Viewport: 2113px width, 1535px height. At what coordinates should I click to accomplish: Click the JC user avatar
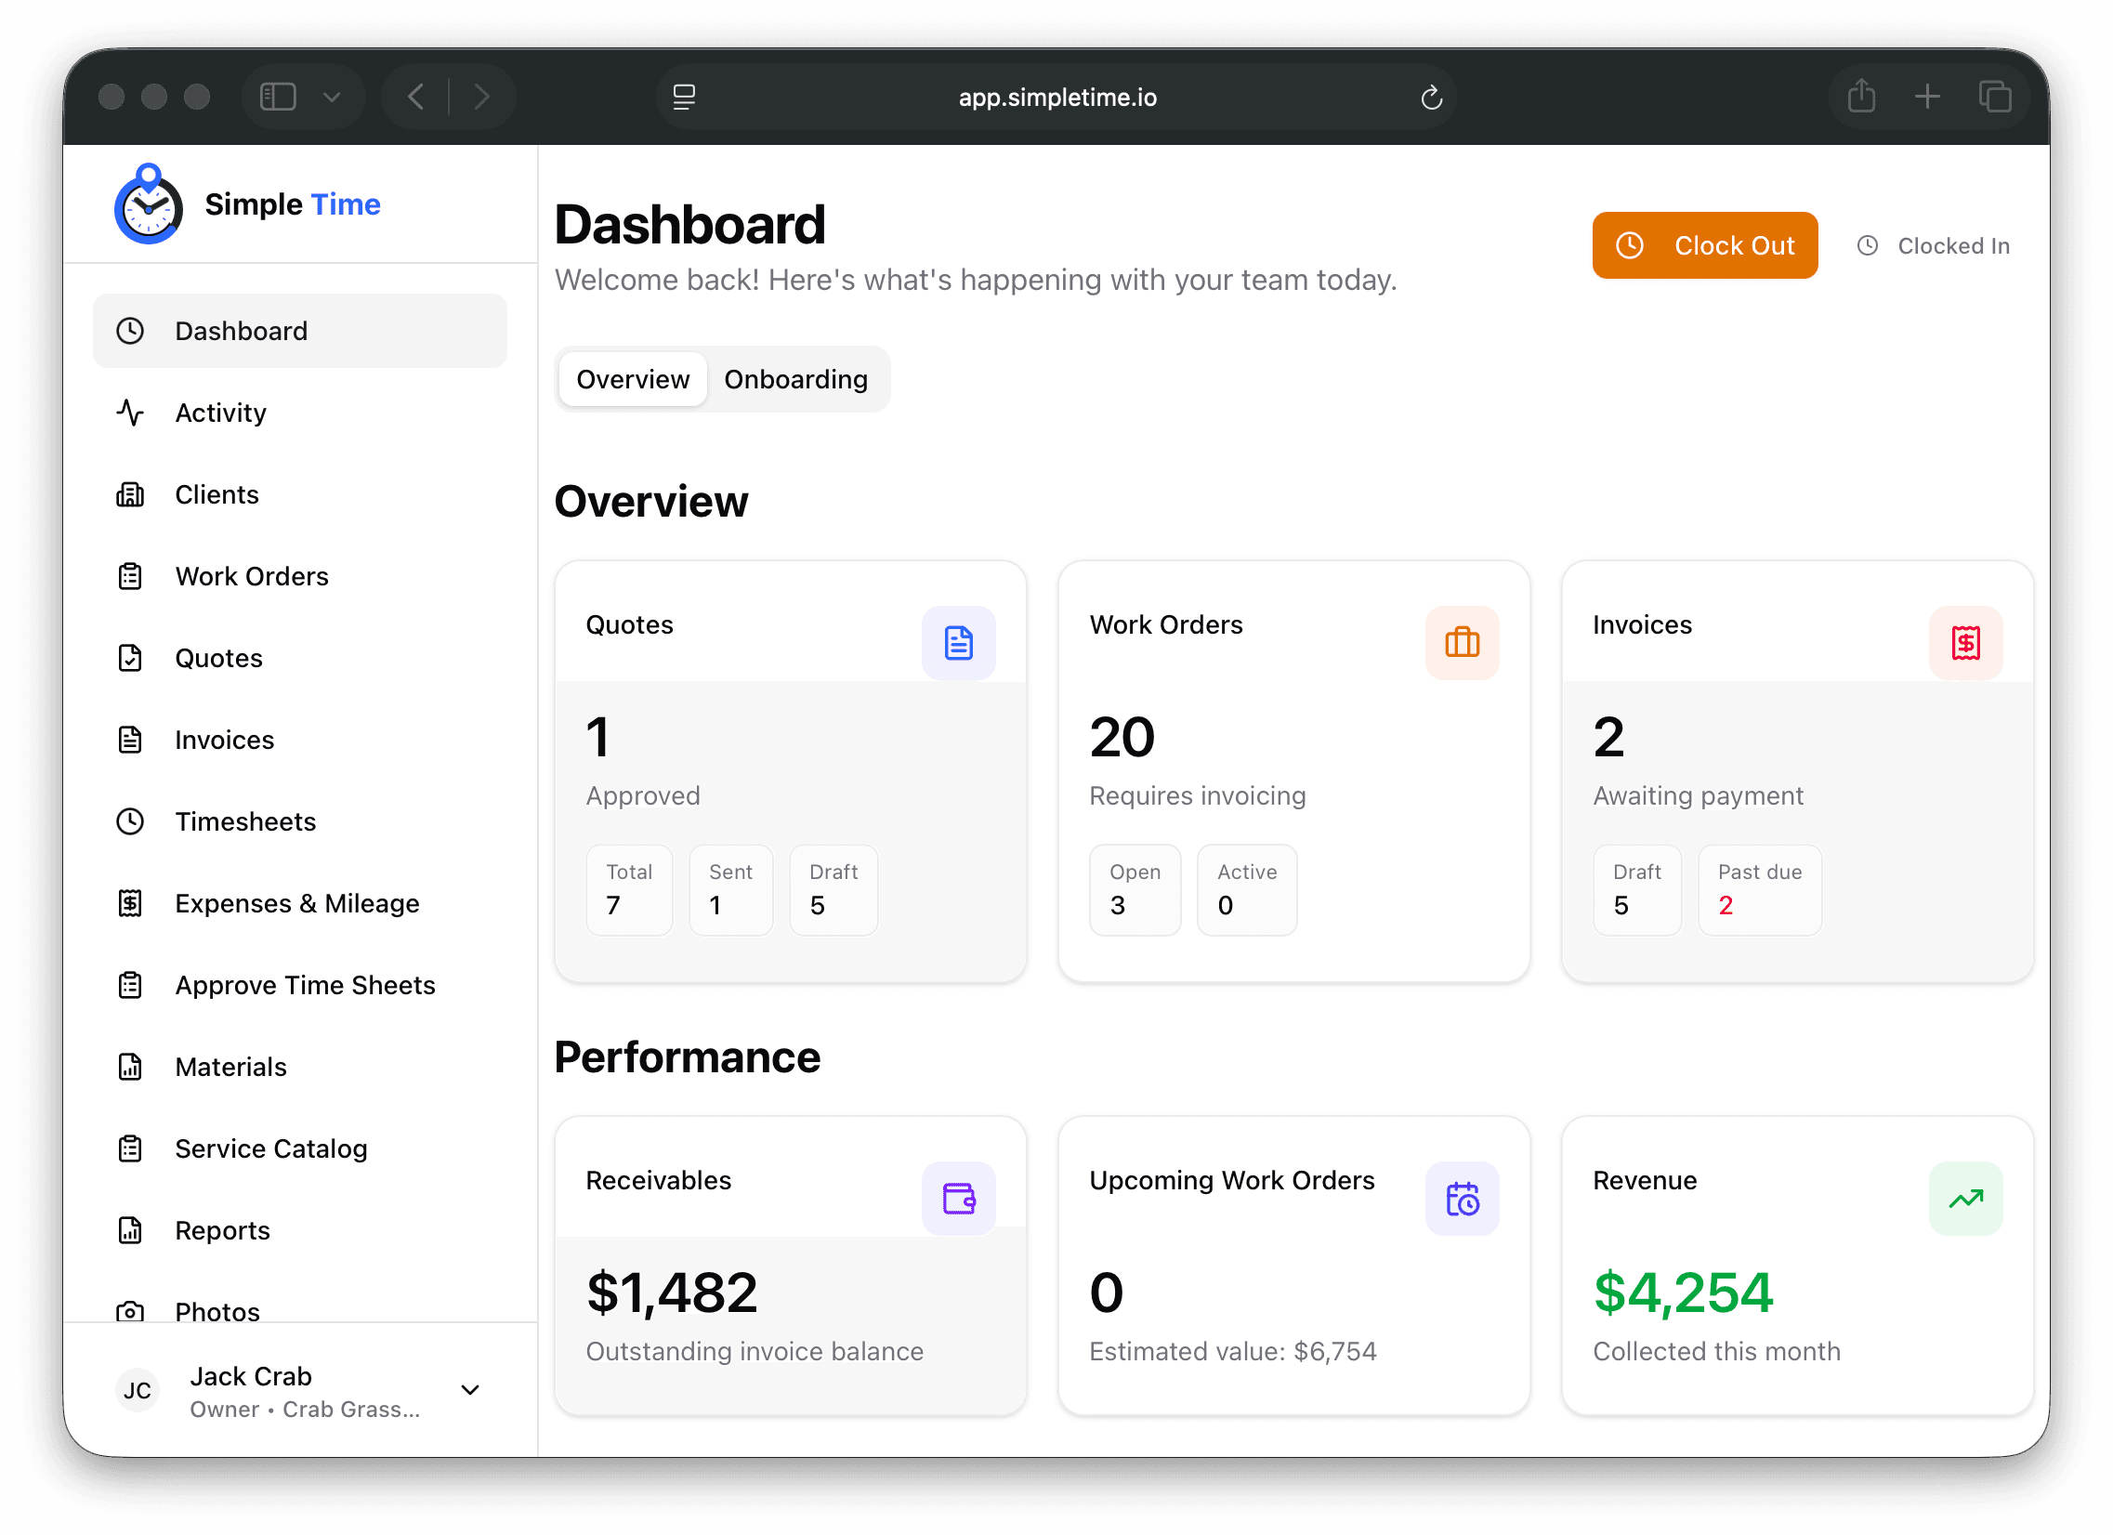pos(138,1392)
